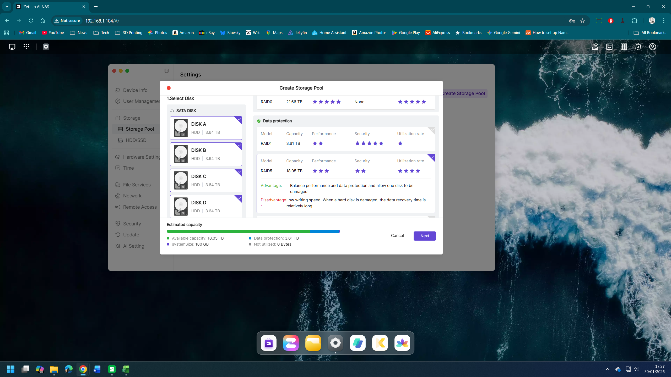
Task: Open the notifications bell icon in top bar
Action: click(x=638, y=47)
